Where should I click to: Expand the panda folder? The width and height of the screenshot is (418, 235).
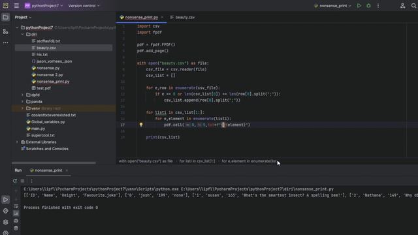click(22, 102)
